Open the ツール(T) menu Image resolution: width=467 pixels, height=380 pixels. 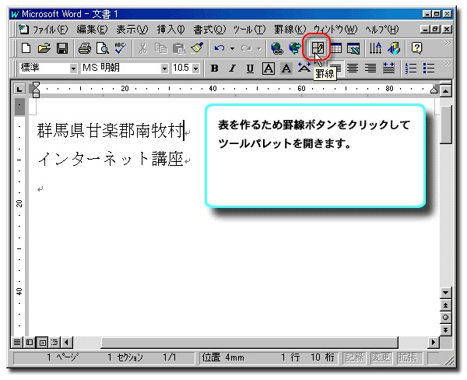[249, 30]
